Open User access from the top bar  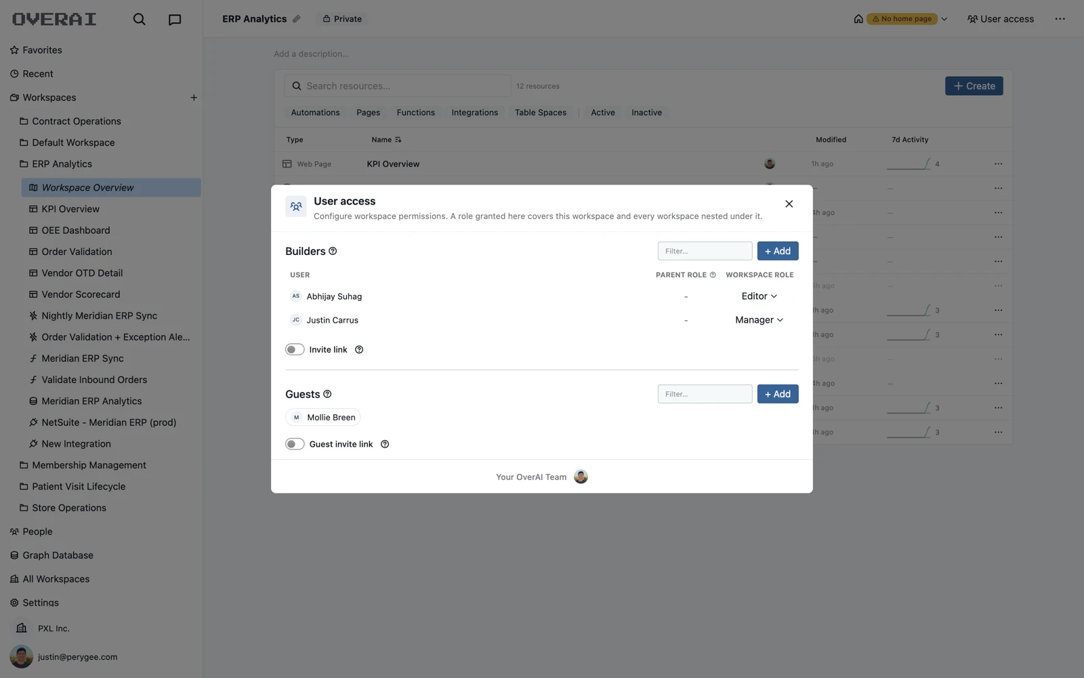pyautogui.click(x=1000, y=19)
